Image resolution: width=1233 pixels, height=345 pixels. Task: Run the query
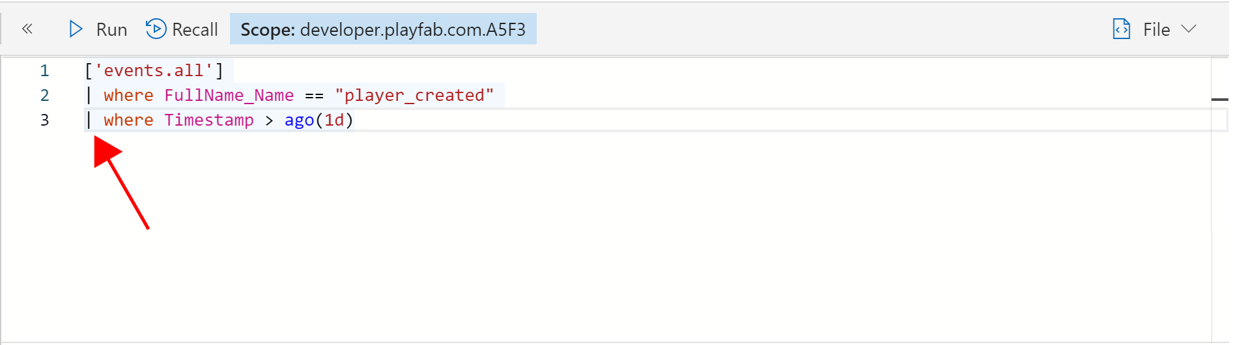[x=98, y=29]
